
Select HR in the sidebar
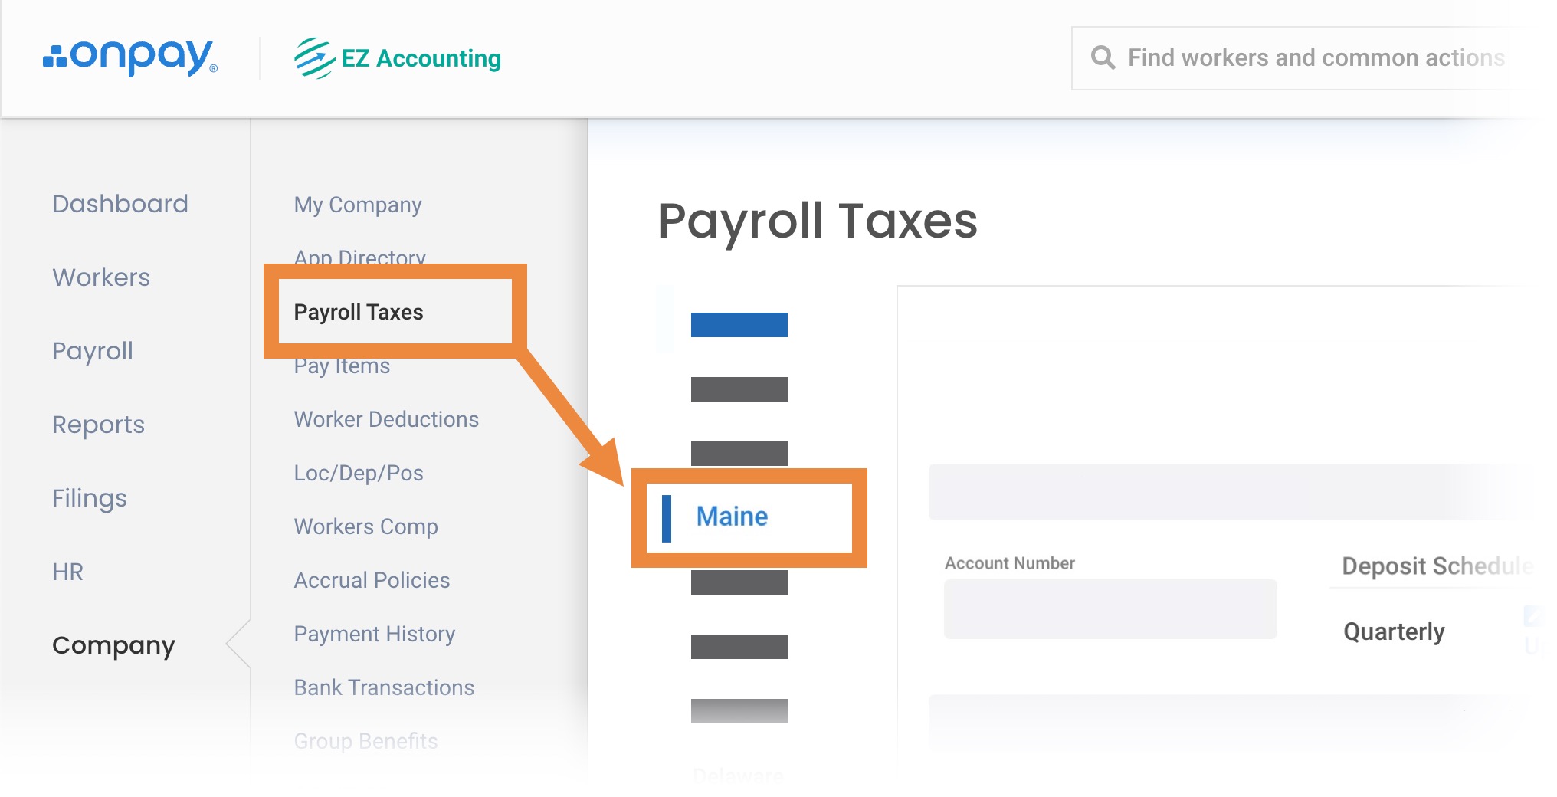[67, 572]
